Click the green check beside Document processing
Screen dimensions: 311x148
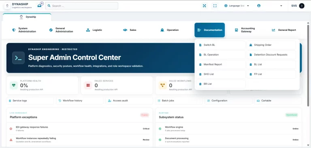pos(160,140)
